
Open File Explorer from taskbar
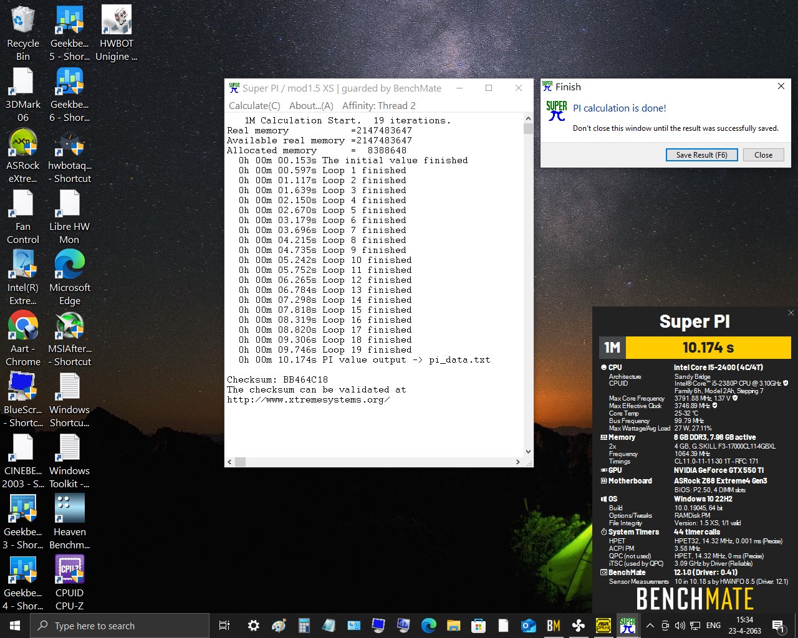[453, 626]
